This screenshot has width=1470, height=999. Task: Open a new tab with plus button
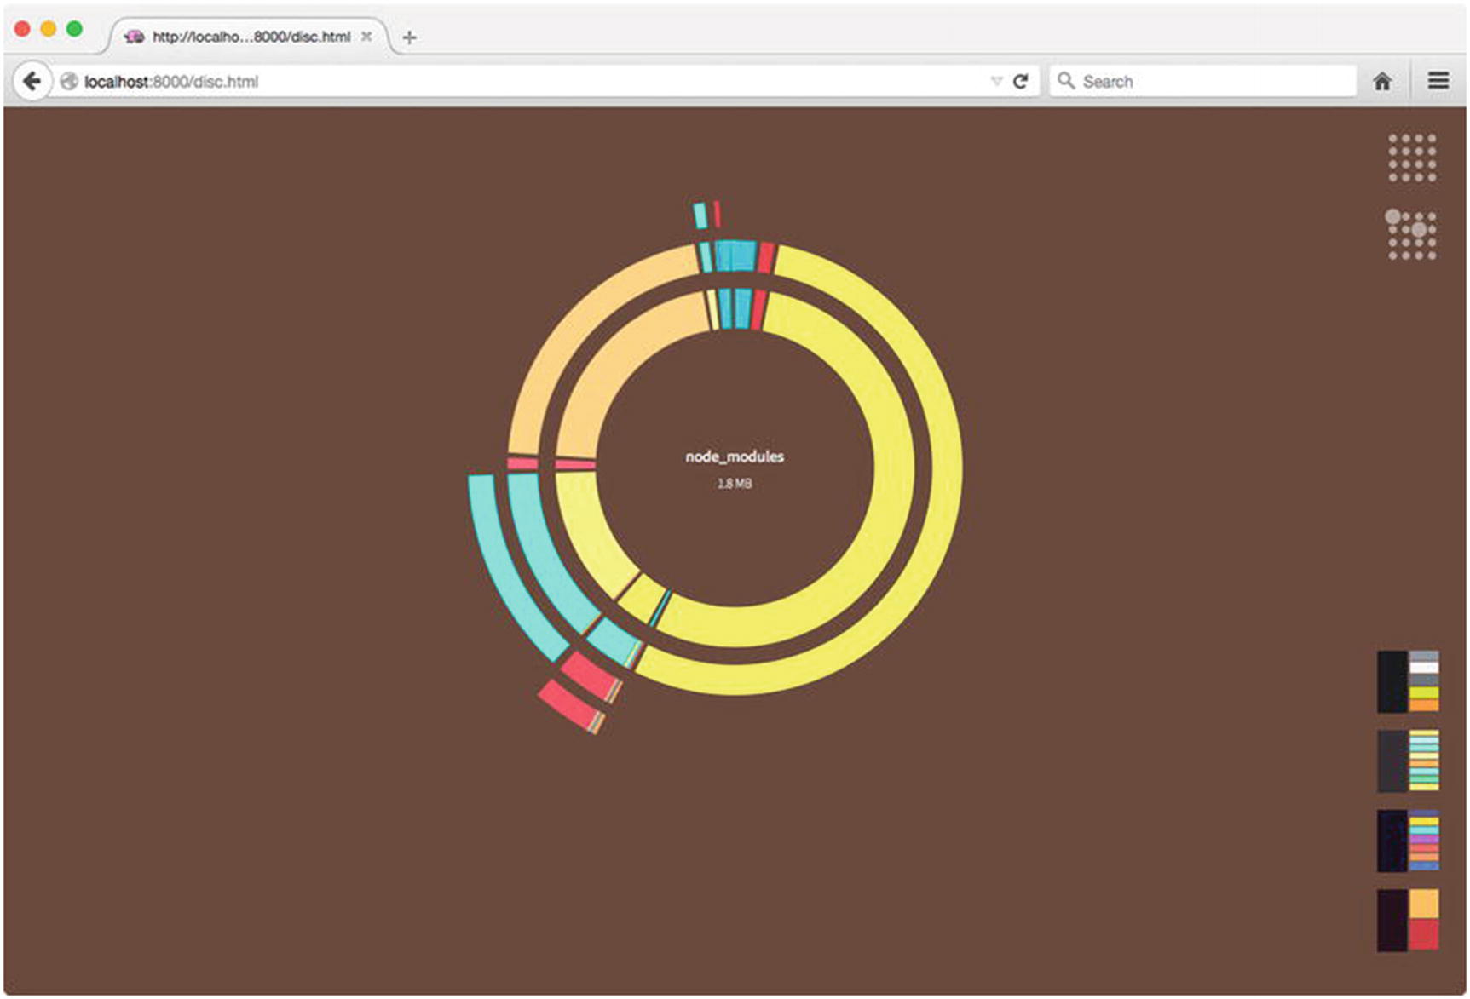pos(409,37)
